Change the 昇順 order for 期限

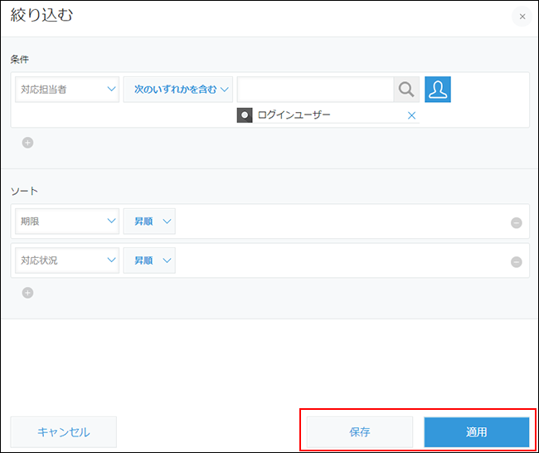point(149,222)
